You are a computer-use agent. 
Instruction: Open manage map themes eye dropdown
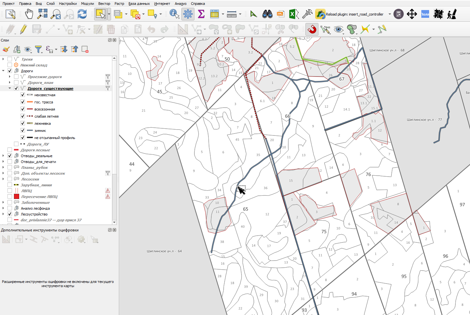coord(28,49)
